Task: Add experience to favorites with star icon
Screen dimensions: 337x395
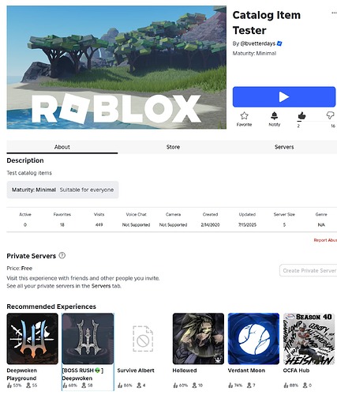Action: coord(244,115)
